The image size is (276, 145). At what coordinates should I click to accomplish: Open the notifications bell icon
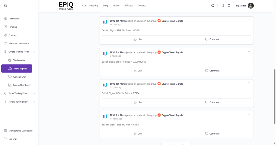229,6
